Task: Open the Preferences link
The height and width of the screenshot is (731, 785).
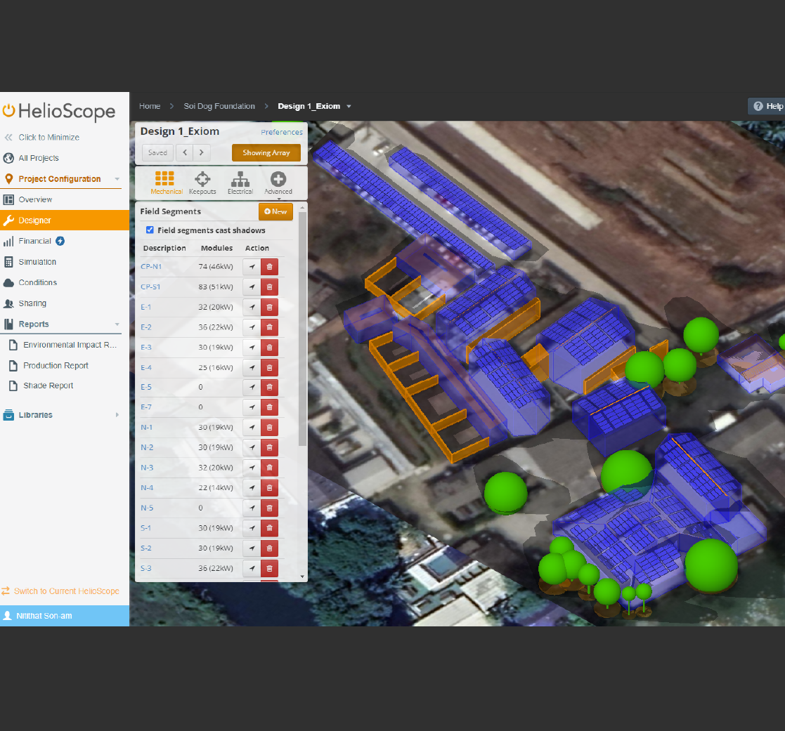Action: pos(281,132)
